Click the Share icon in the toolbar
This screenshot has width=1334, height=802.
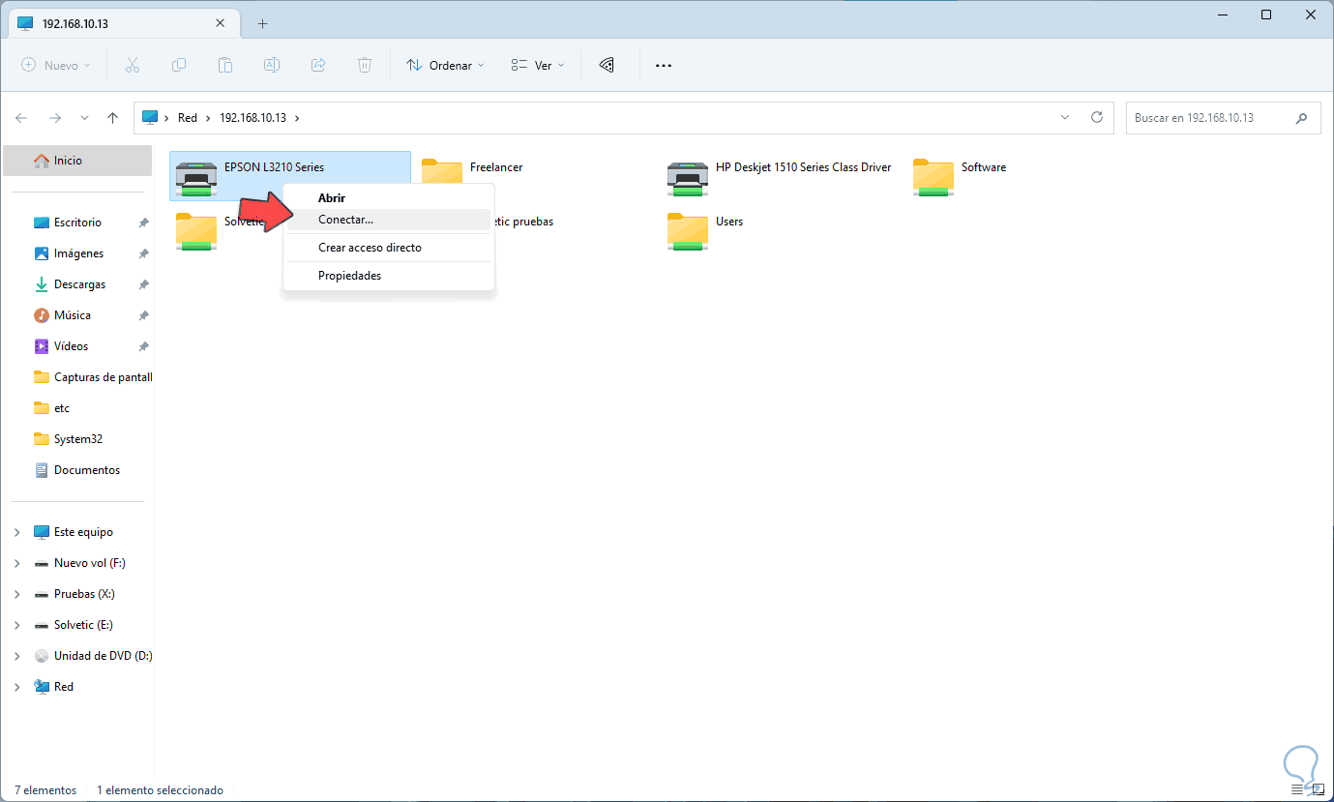(x=318, y=65)
